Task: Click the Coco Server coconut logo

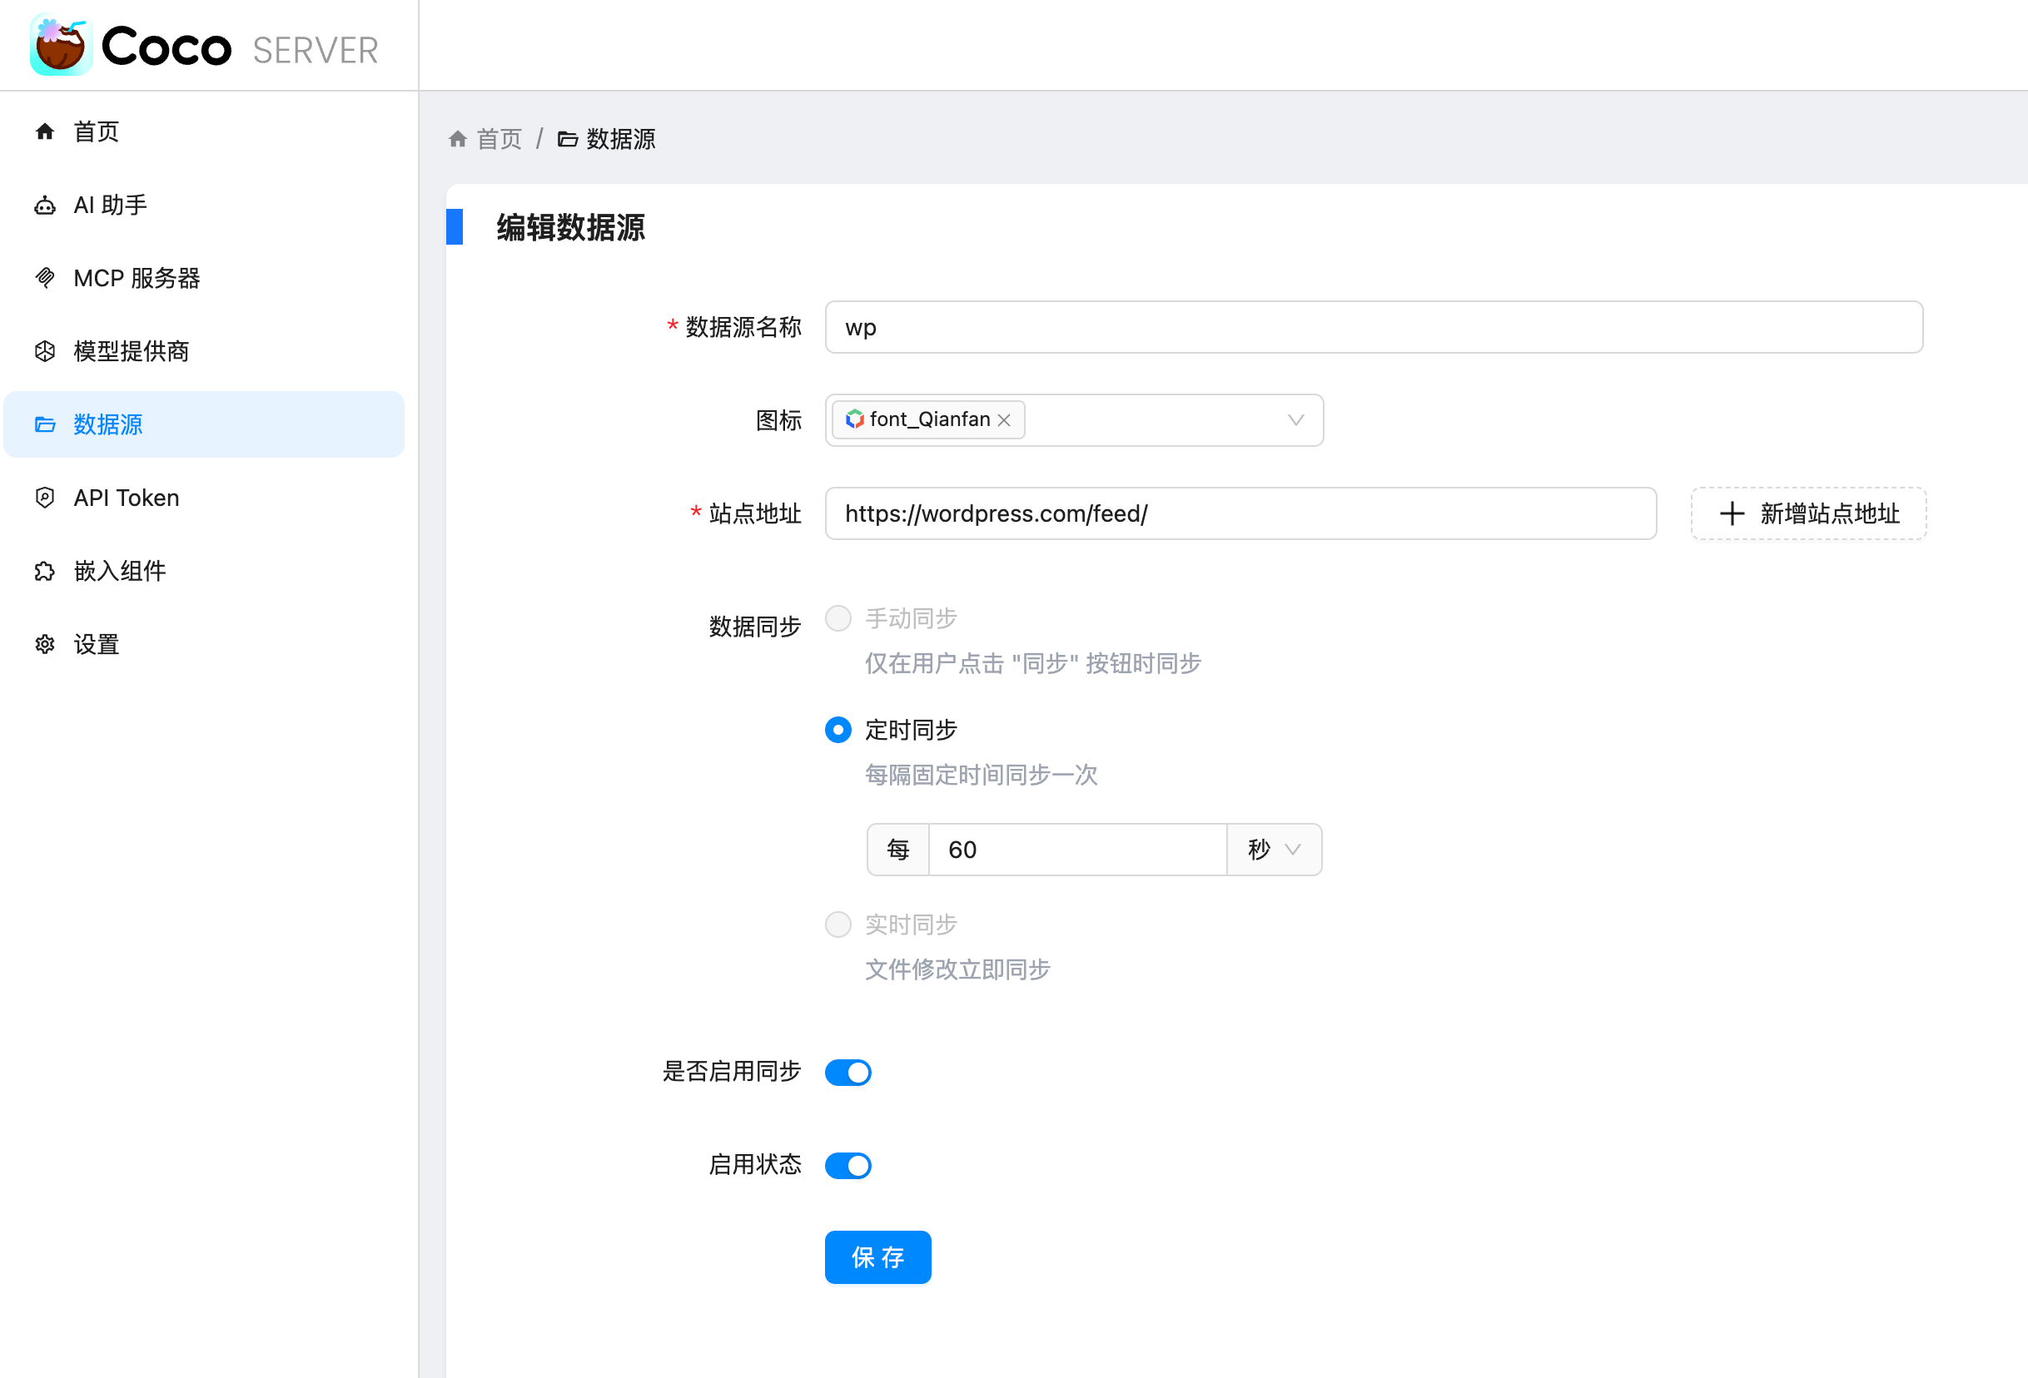Action: pyautogui.click(x=60, y=47)
